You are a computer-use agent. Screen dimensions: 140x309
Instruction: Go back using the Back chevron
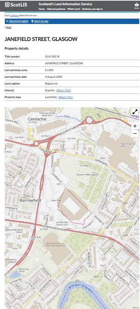pos(6,27)
